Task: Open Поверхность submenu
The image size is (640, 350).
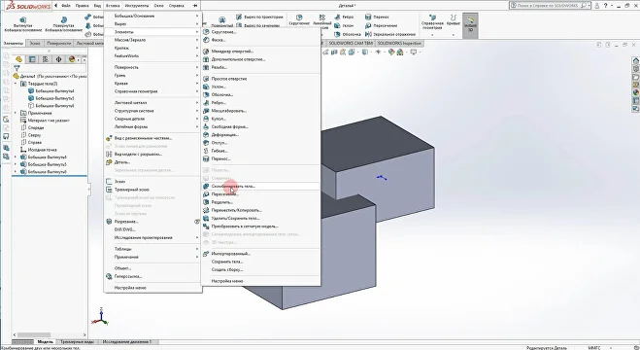Action: (x=152, y=67)
